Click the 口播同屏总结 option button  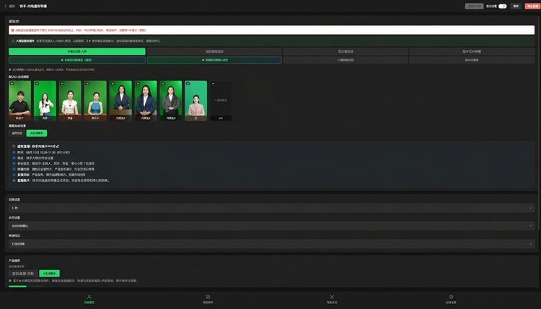[x=346, y=60]
